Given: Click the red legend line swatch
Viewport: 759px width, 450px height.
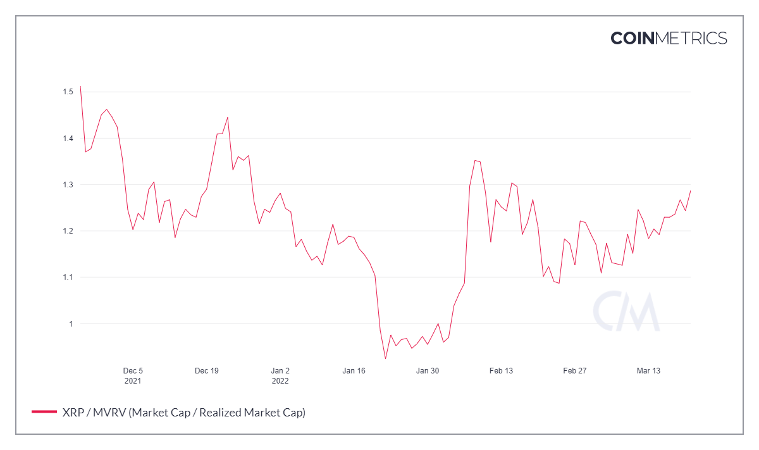Looking at the screenshot, I should (44, 413).
